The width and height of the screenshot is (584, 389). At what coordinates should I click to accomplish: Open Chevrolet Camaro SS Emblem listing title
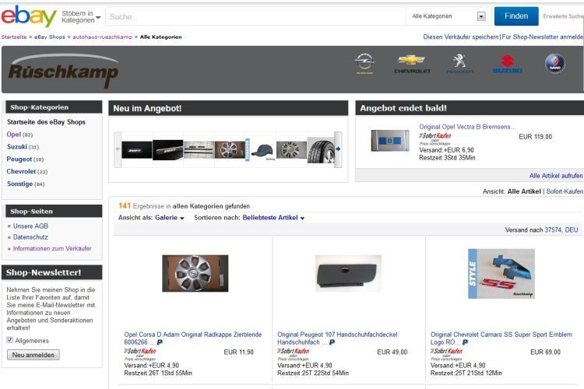pos(501,338)
